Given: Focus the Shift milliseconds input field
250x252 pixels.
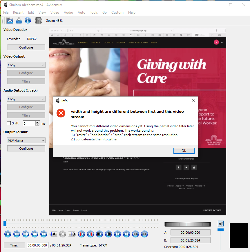Looking at the screenshot, I should [29, 123].
